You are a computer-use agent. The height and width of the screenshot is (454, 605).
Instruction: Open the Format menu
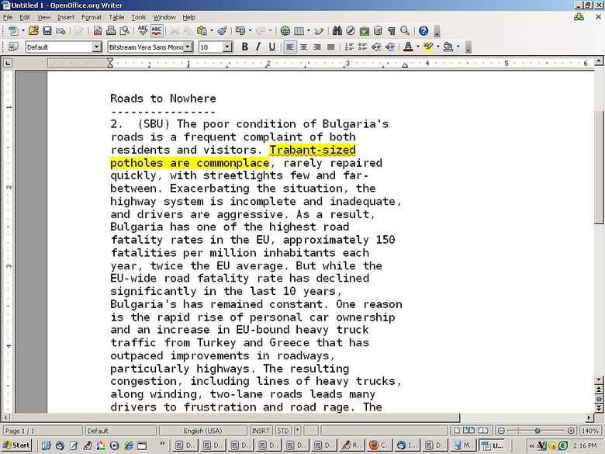(92, 17)
